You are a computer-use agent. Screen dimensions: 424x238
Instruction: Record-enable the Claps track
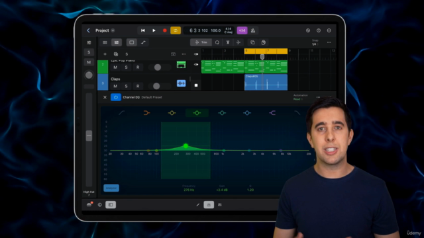coord(138,87)
